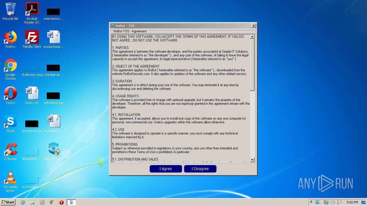Open Opera from the taskbar
The height and width of the screenshot is (206, 367).
click(x=61, y=202)
